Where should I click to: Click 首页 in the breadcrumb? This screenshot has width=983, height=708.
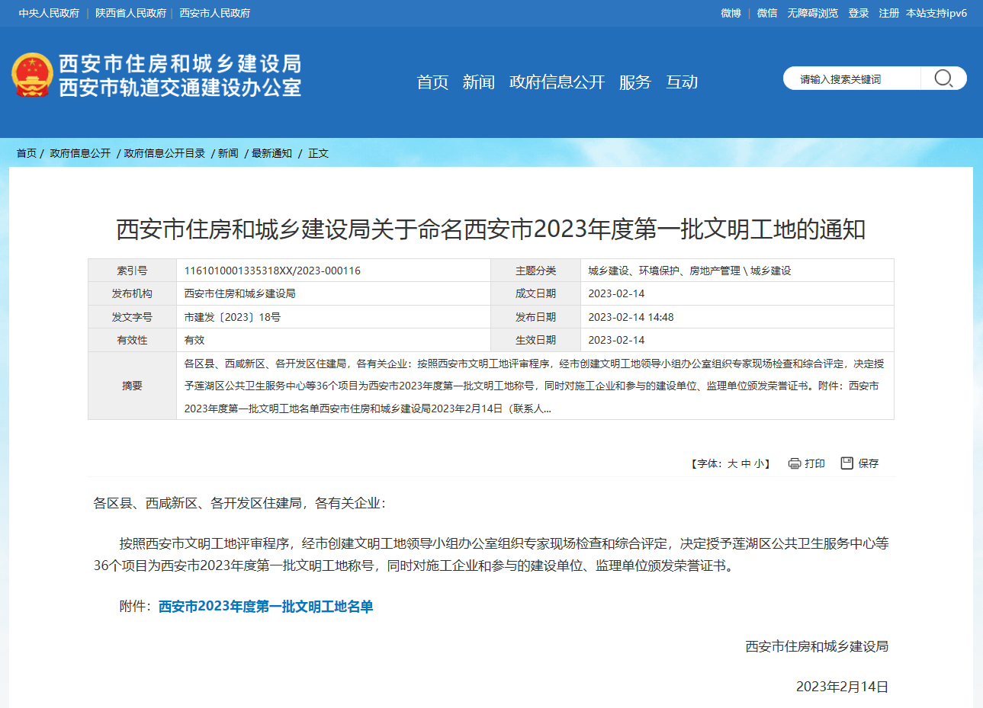point(27,153)
